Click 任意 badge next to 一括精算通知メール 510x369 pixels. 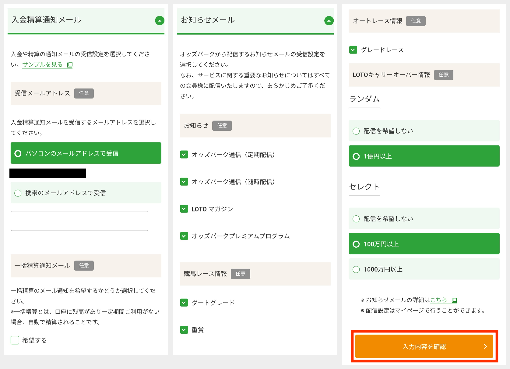[84, 266]
